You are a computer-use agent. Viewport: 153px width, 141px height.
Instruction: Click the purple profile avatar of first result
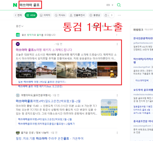18,44
